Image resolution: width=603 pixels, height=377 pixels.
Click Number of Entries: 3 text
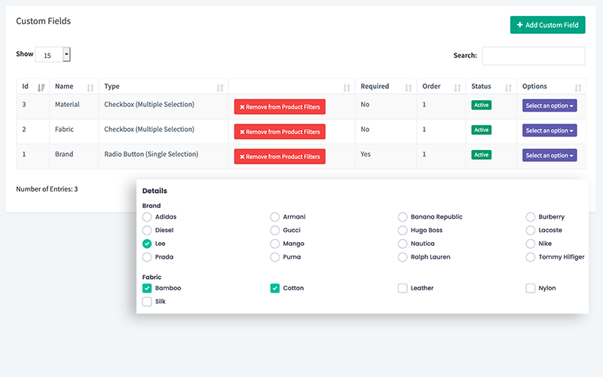point(47,189)
